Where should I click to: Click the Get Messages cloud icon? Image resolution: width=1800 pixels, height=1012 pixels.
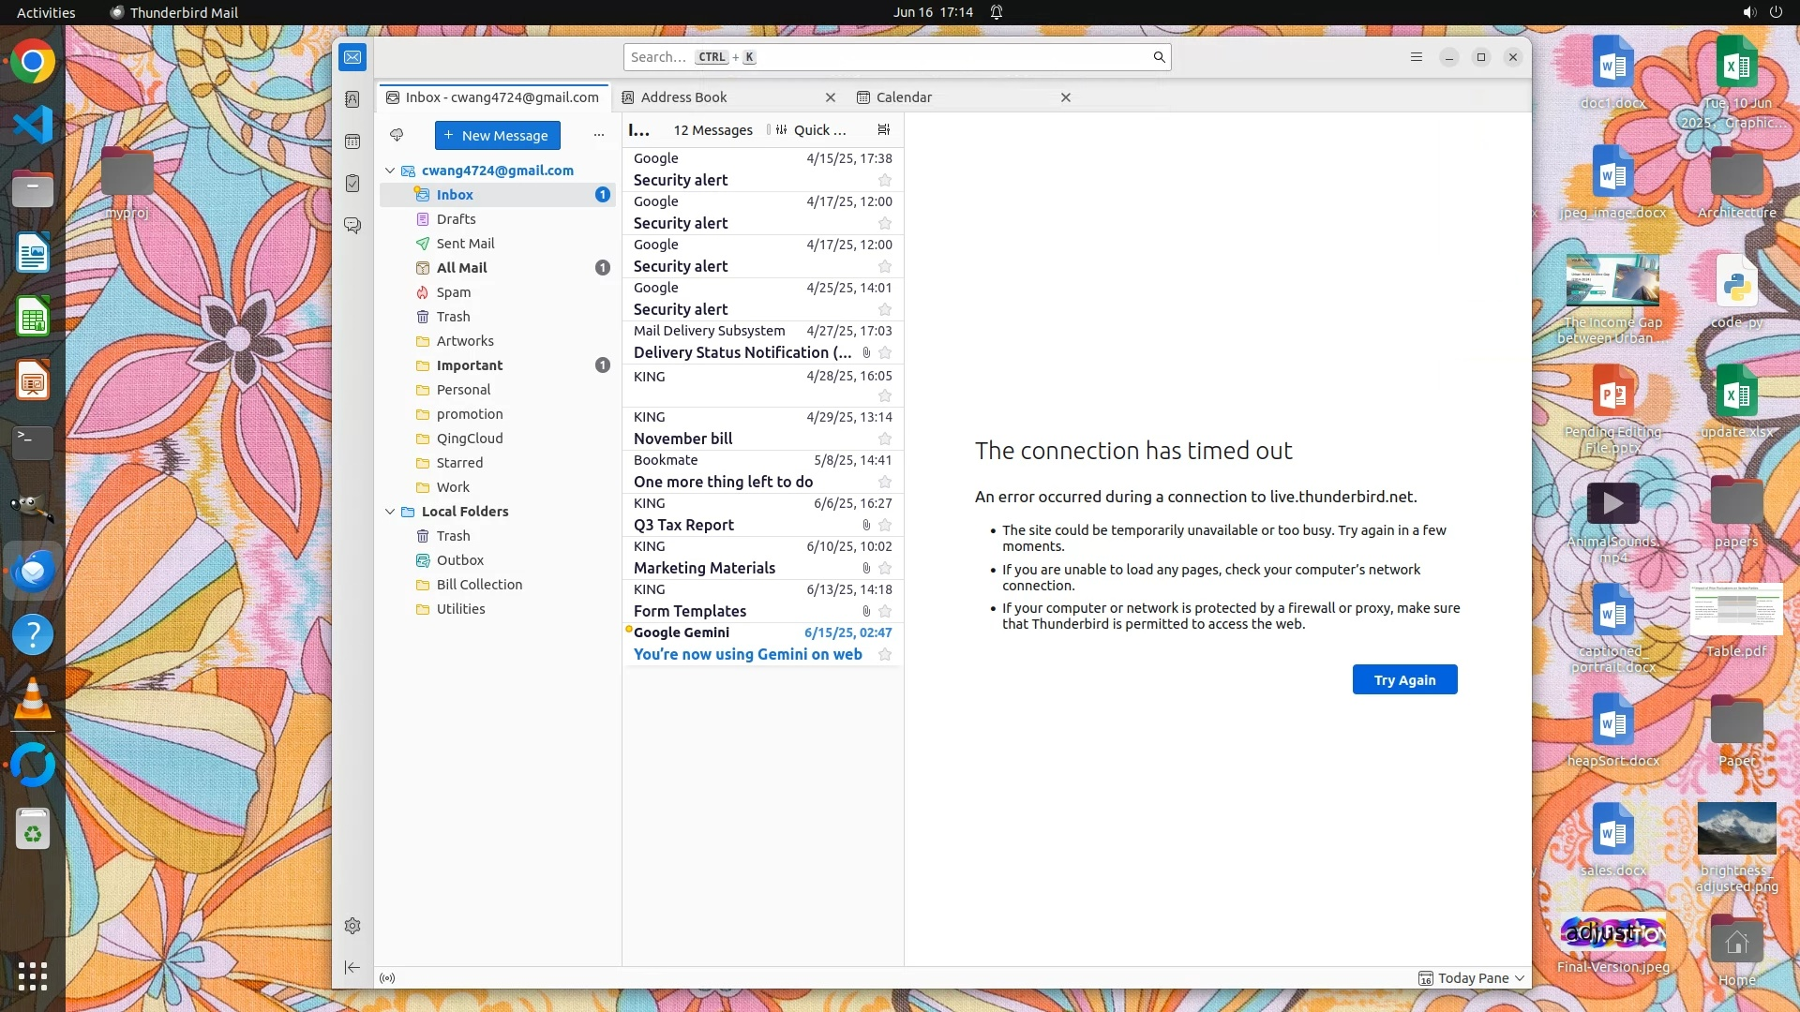(397, 135)
